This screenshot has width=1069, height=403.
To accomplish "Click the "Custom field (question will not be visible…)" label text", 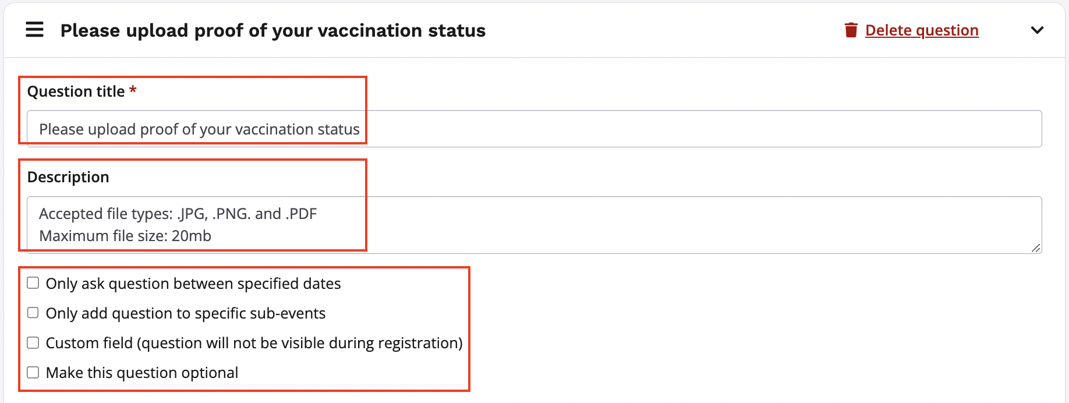I will point(254,343).
